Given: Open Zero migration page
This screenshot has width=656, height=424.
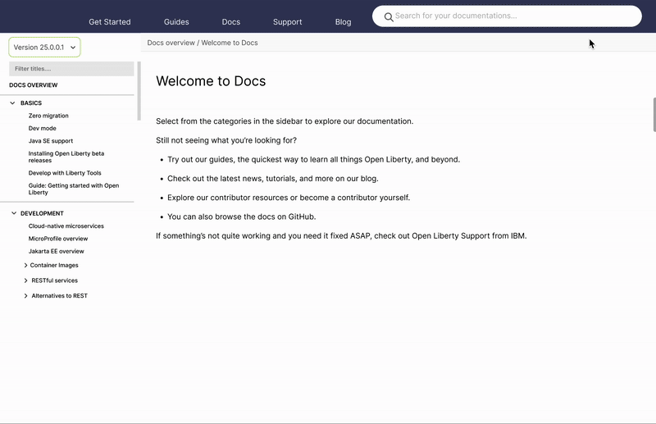Looking at the screenshot, I should (48, 116).
